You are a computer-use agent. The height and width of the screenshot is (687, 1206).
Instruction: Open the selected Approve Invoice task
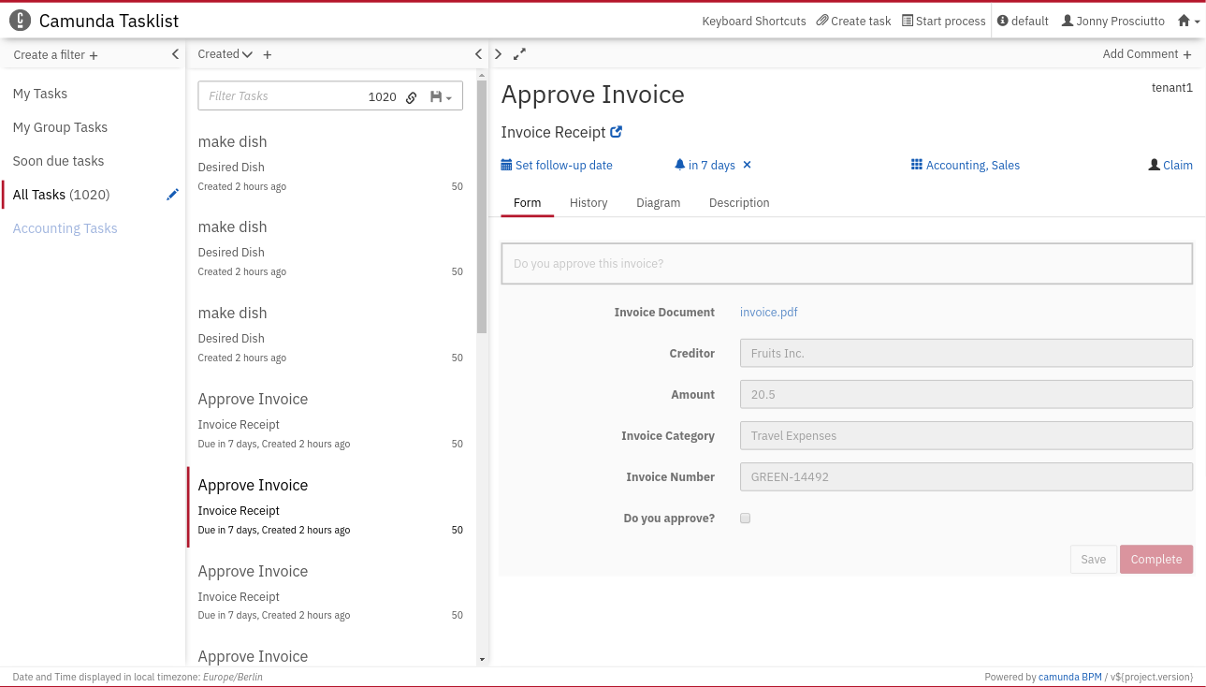click(331, 507)
